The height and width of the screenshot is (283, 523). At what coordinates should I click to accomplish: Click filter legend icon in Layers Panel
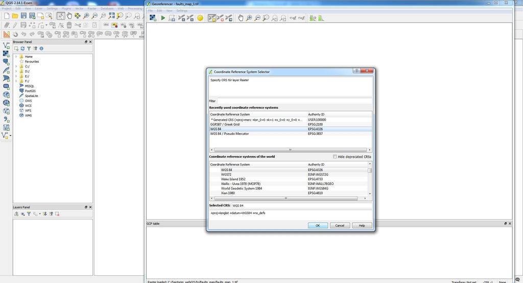tap(29, 214)
